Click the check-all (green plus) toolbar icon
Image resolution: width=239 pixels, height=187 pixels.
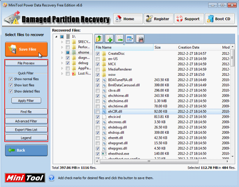(109, 39)
